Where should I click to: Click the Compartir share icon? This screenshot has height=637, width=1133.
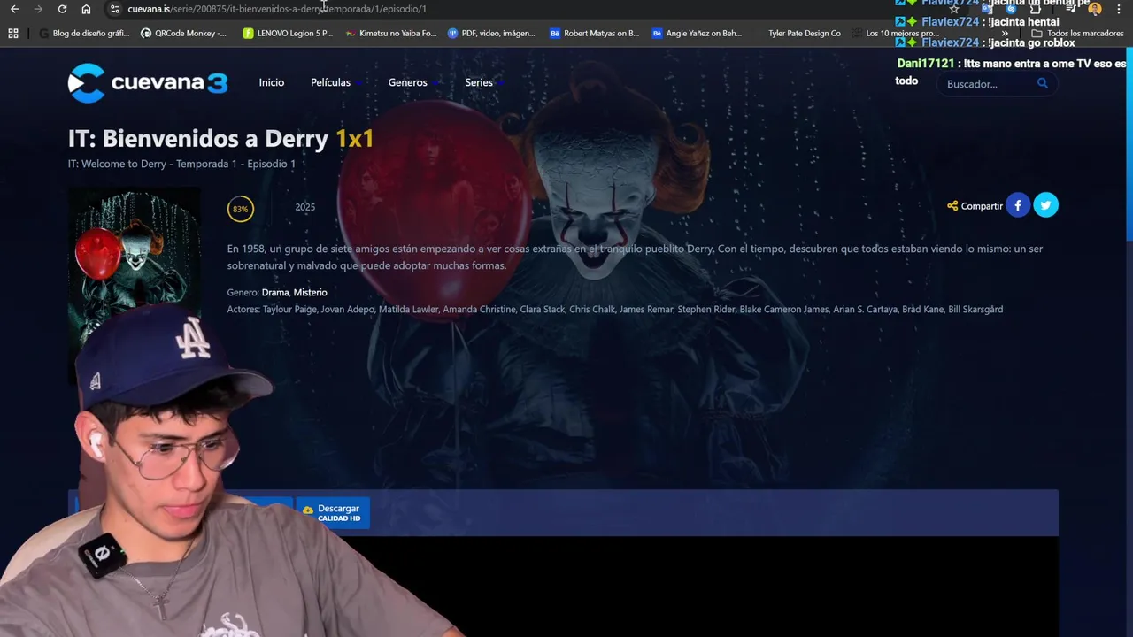[x=952, y=206]
